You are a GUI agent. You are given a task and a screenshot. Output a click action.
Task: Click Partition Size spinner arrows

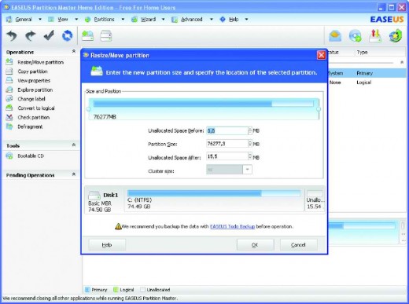[x=250, y=144]
